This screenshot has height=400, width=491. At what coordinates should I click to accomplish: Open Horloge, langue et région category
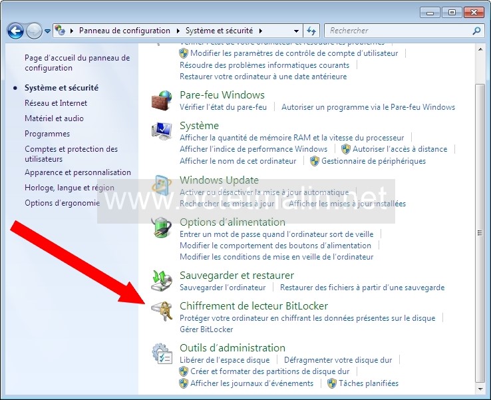(69, 188)
